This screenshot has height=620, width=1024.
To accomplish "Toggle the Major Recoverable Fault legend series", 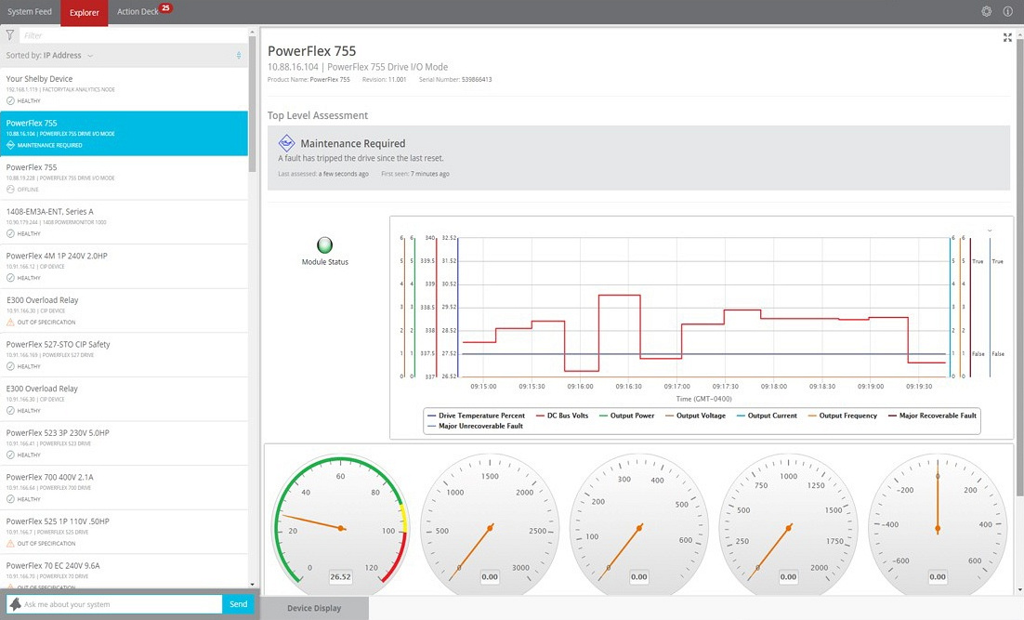I will (933, 416).
